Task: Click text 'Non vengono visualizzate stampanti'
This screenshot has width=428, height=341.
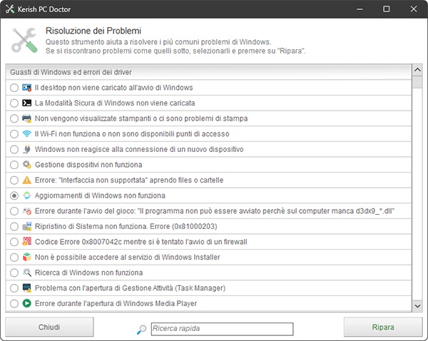Action: tap(93, 118)
